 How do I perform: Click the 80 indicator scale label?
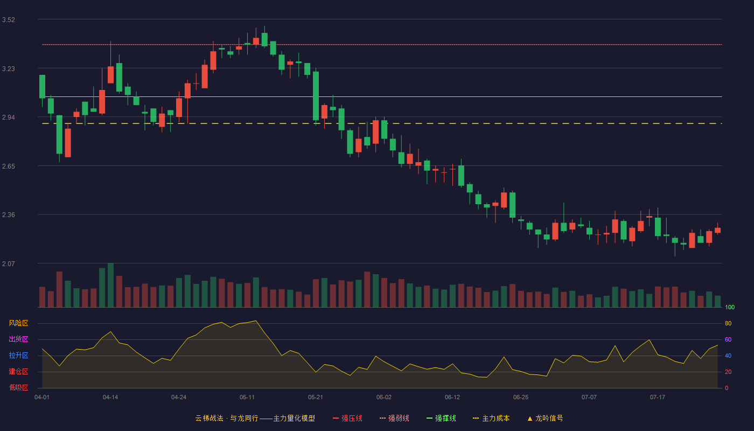pos(728,323)
